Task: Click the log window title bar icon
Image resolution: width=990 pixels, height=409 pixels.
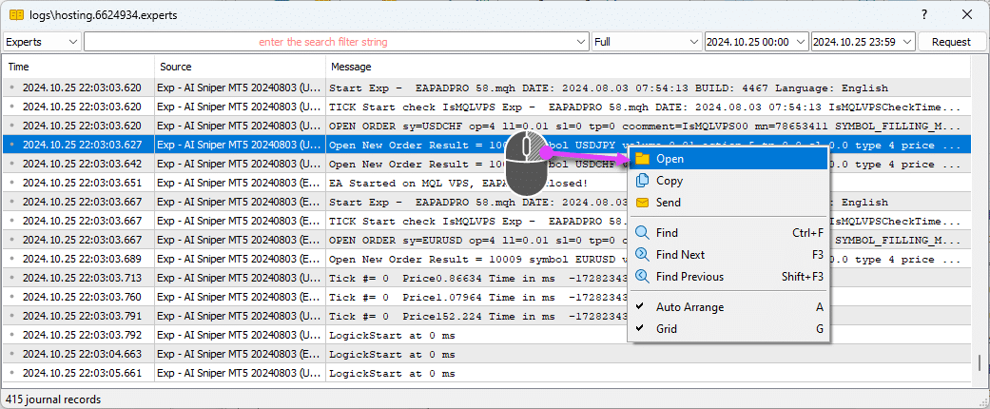Action: [16, 14]
